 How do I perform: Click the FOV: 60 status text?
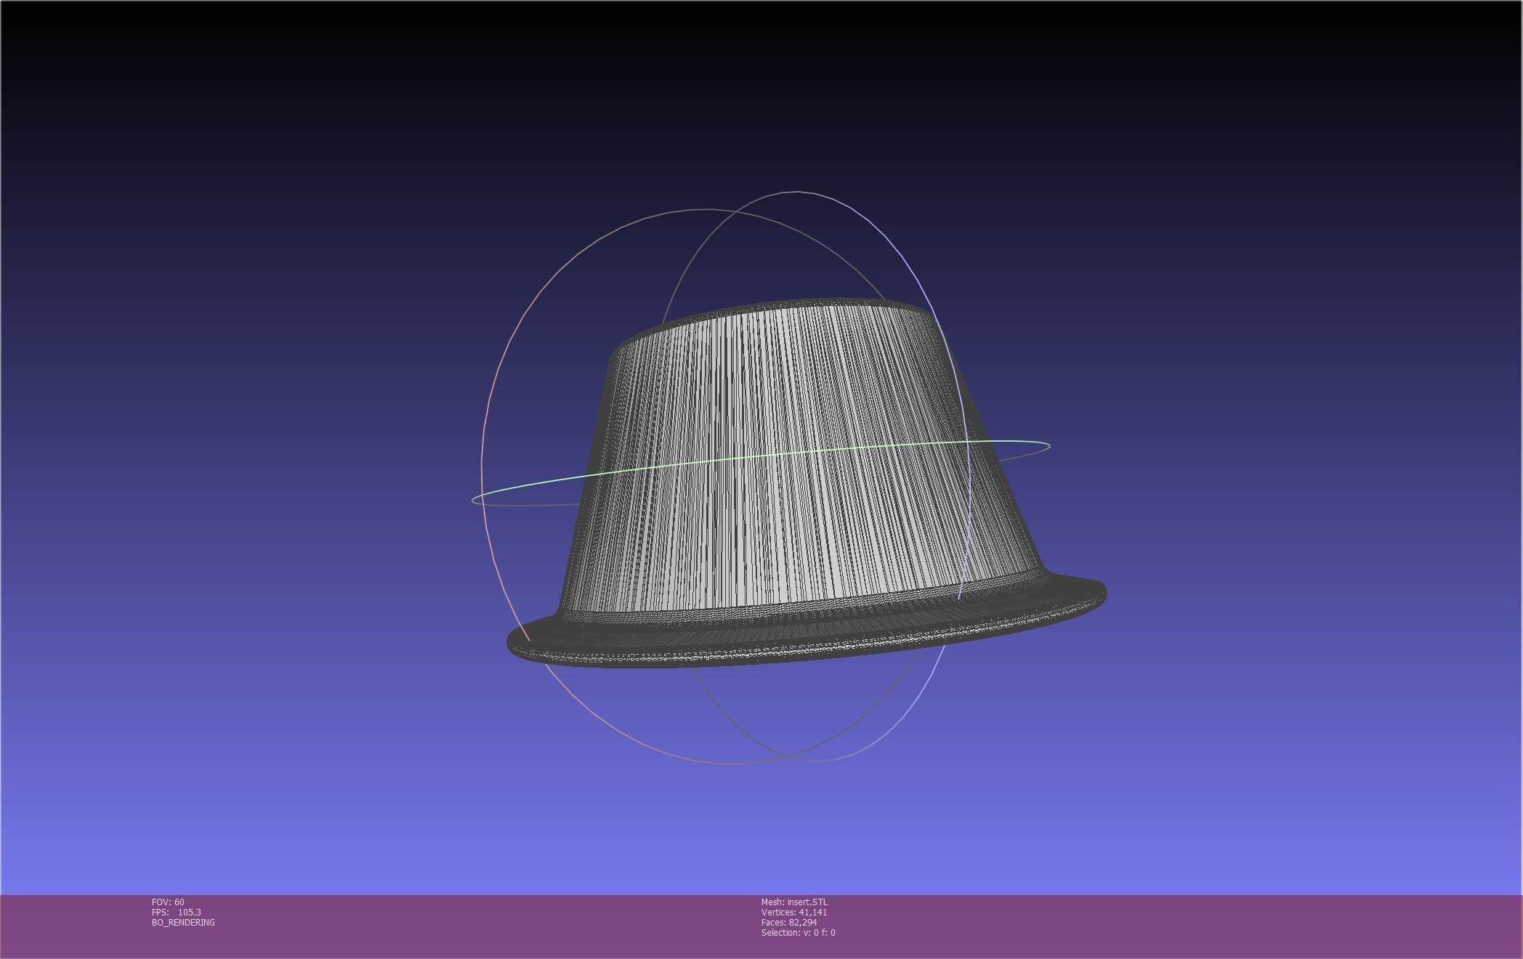click(x=168, y=902)
